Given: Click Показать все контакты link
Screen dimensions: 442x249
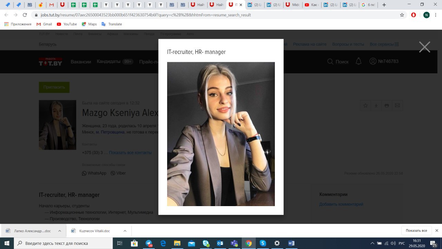Looking at the screenshot, I should point(130,153).
